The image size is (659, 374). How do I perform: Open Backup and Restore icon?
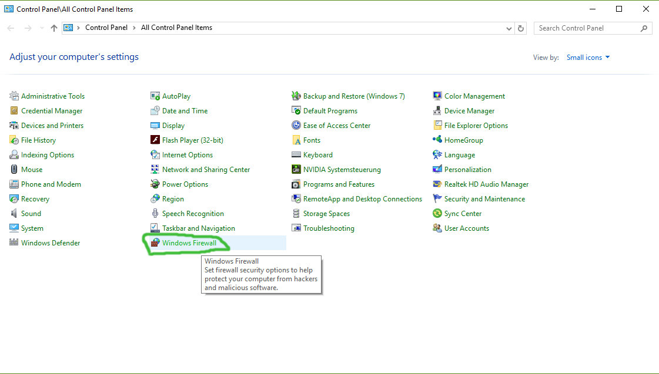click(x=296, y=96)
